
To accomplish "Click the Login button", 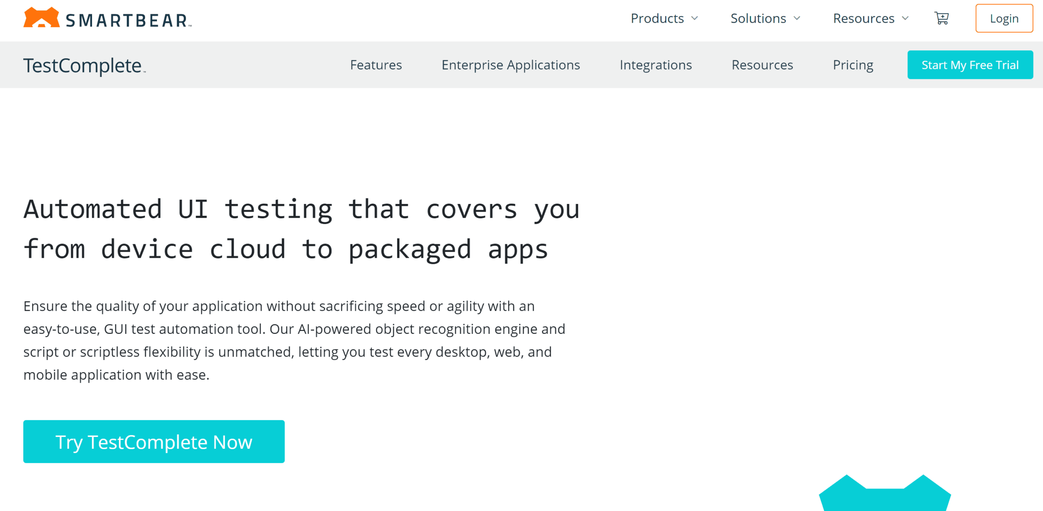I will pyautogui.click(x=1004, y=18).
